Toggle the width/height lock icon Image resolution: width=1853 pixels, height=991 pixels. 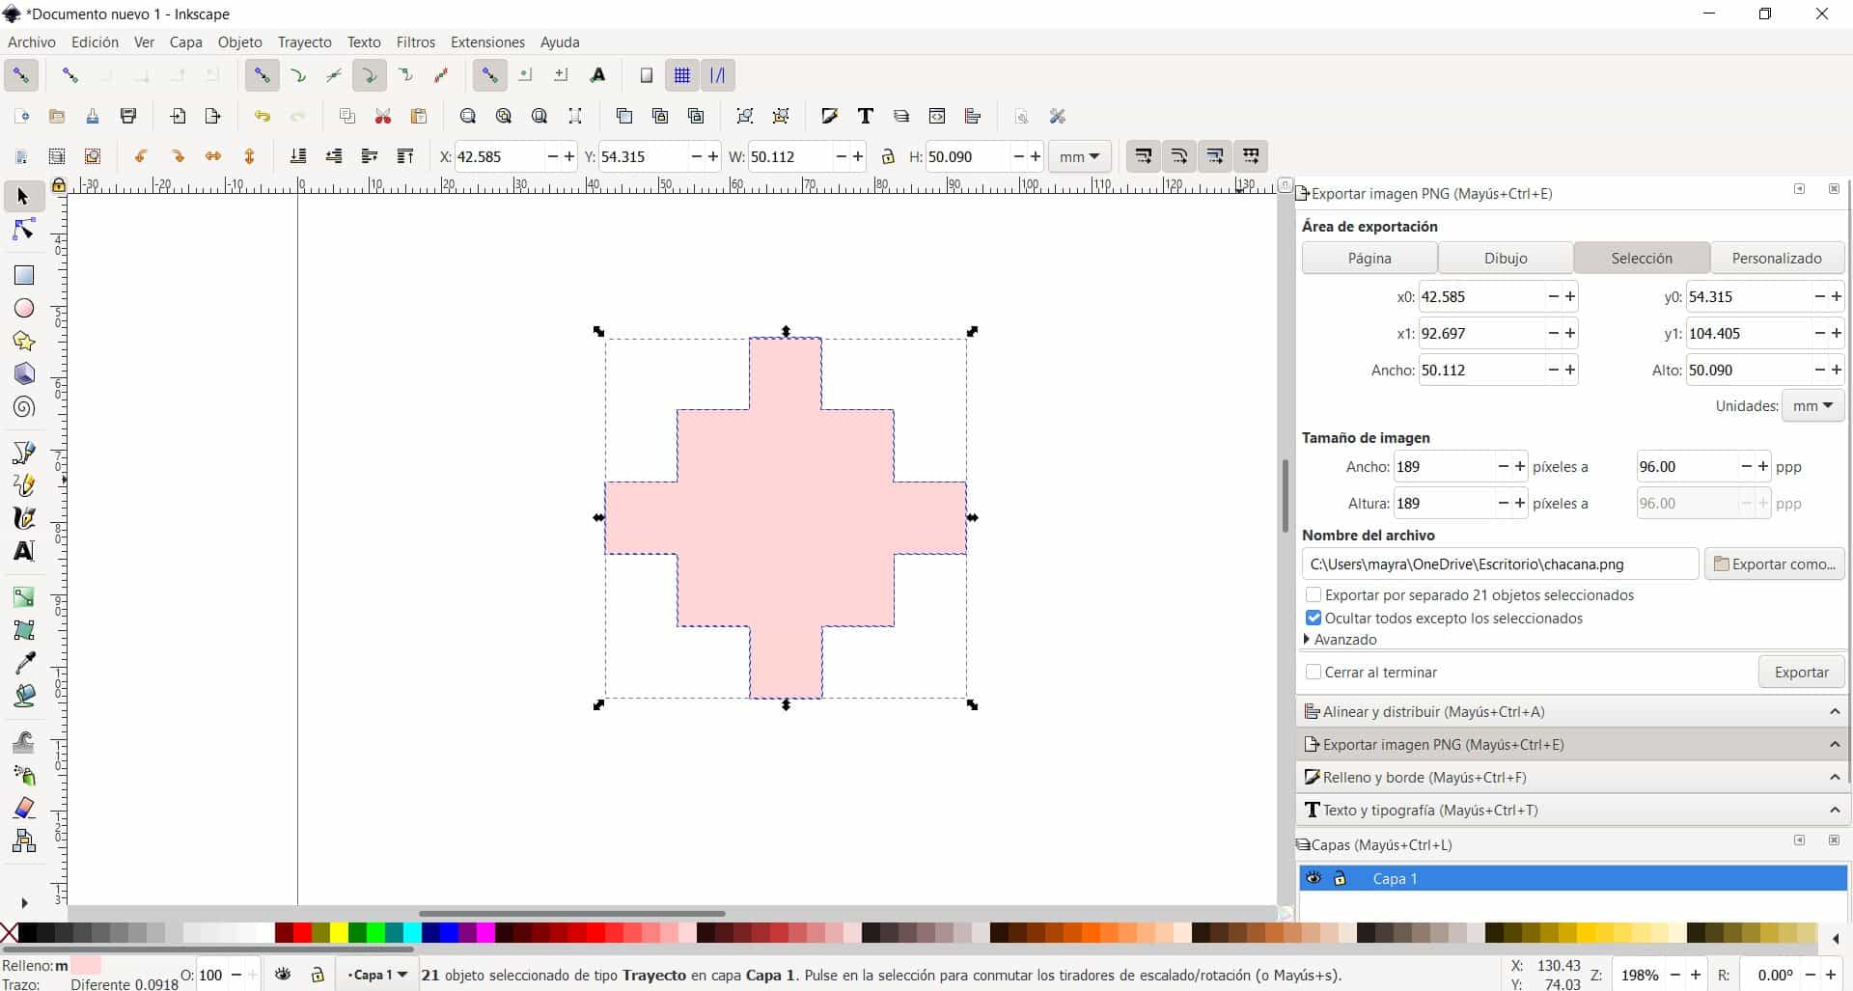click(888, 156)
